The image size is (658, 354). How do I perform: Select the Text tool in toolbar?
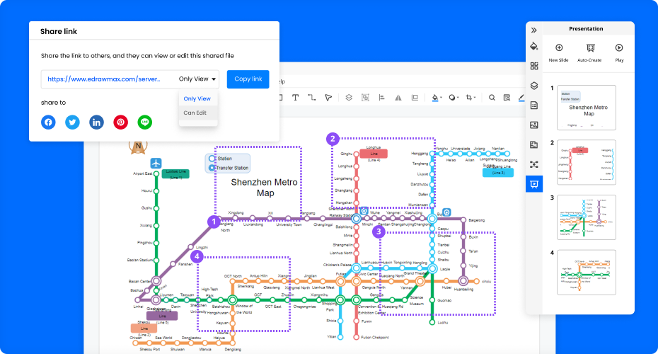click(295, 98)
